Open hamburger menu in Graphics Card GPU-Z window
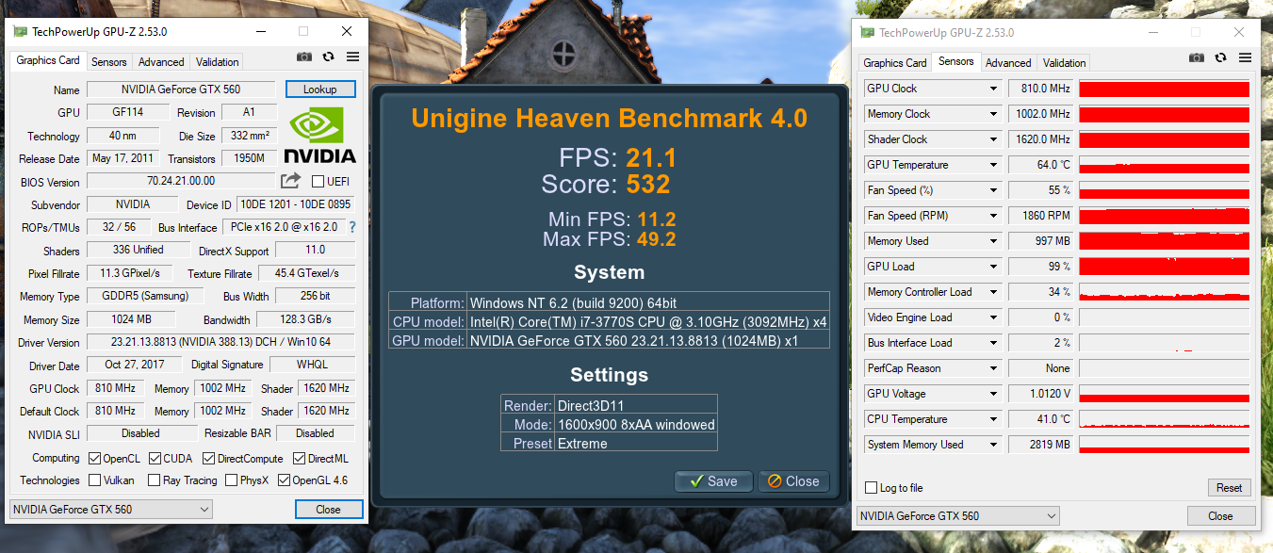This screenshot has height=553, width=1273. click(x=352, y=57)
